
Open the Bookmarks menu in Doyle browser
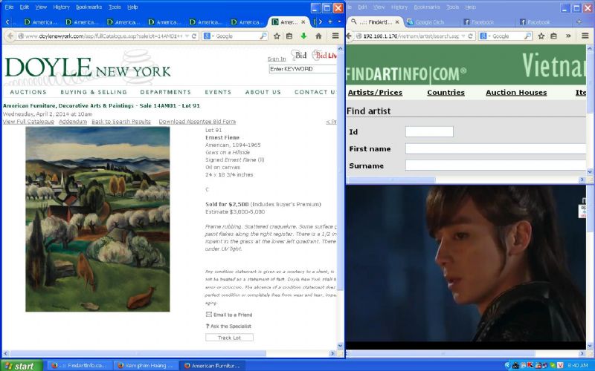[x=88, y=7]
